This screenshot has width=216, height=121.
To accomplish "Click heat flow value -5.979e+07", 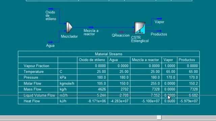I will tap(189, 101).
